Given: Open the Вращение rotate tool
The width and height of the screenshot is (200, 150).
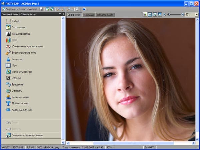Looking at the screenshot, I should click(14, 85).
